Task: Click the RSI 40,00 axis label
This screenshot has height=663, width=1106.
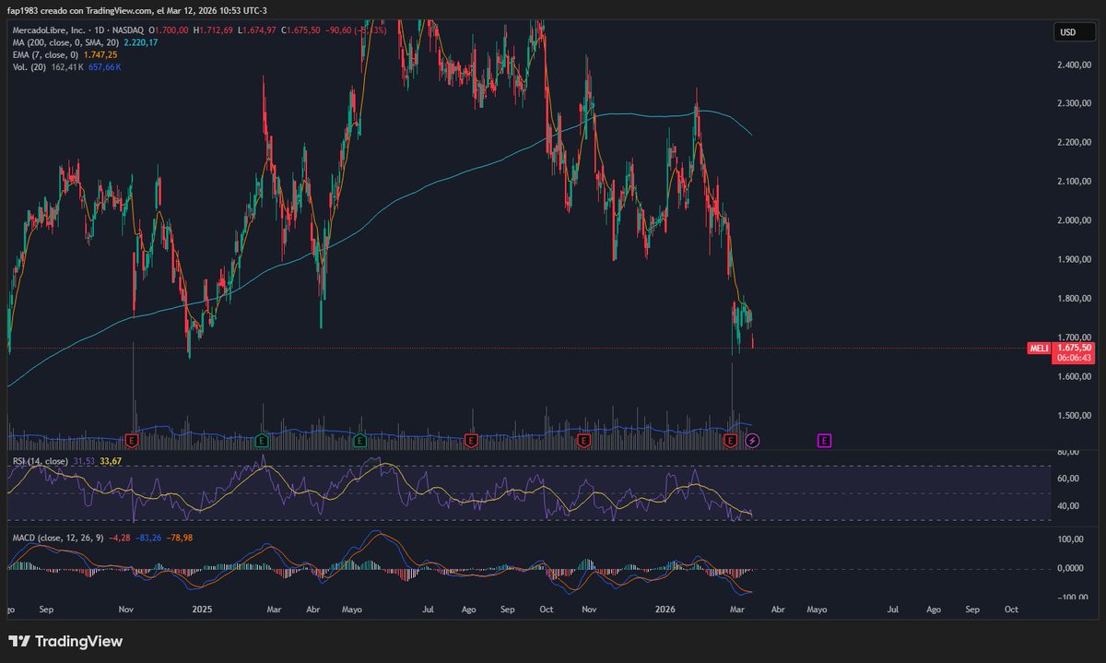Action: (x=1068, y=505)
